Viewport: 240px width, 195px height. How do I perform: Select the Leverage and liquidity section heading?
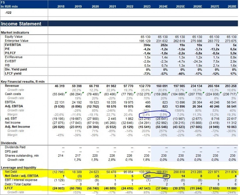pos(18,168)
